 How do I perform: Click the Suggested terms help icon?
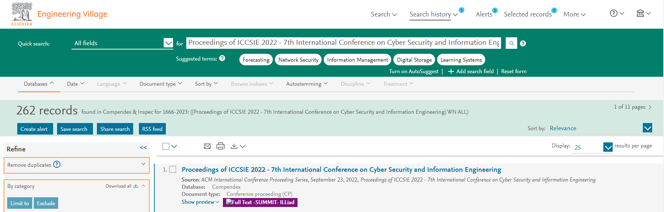pyautogui.click(x=222, y=58)
